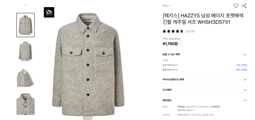The width and height of the screenshot is (255, 120).
Task: Click the share icon
Action: [x=244, y=6]
